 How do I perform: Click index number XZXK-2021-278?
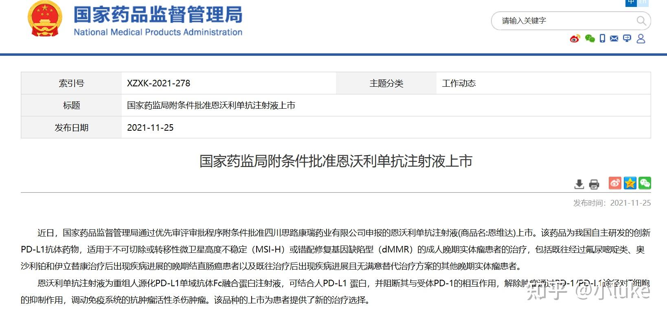(159, 83)
